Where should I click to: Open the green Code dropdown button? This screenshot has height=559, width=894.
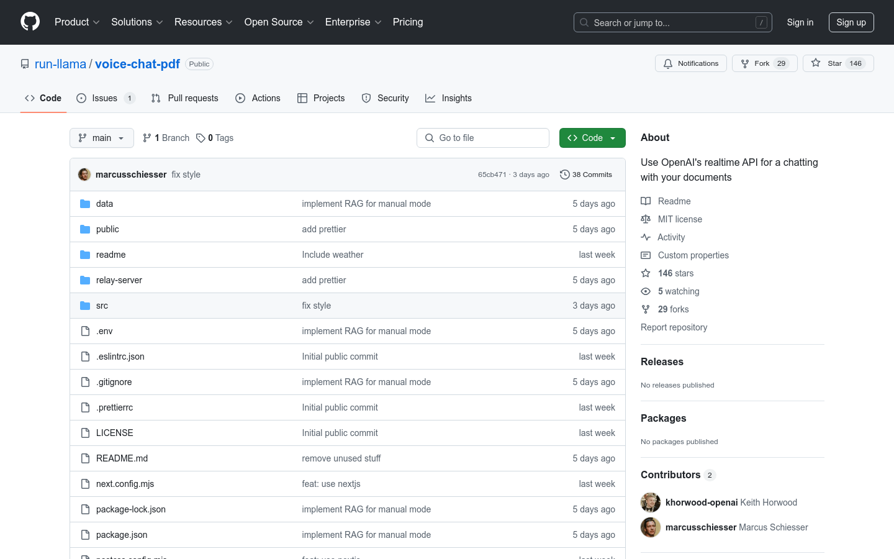click(592, 138)
